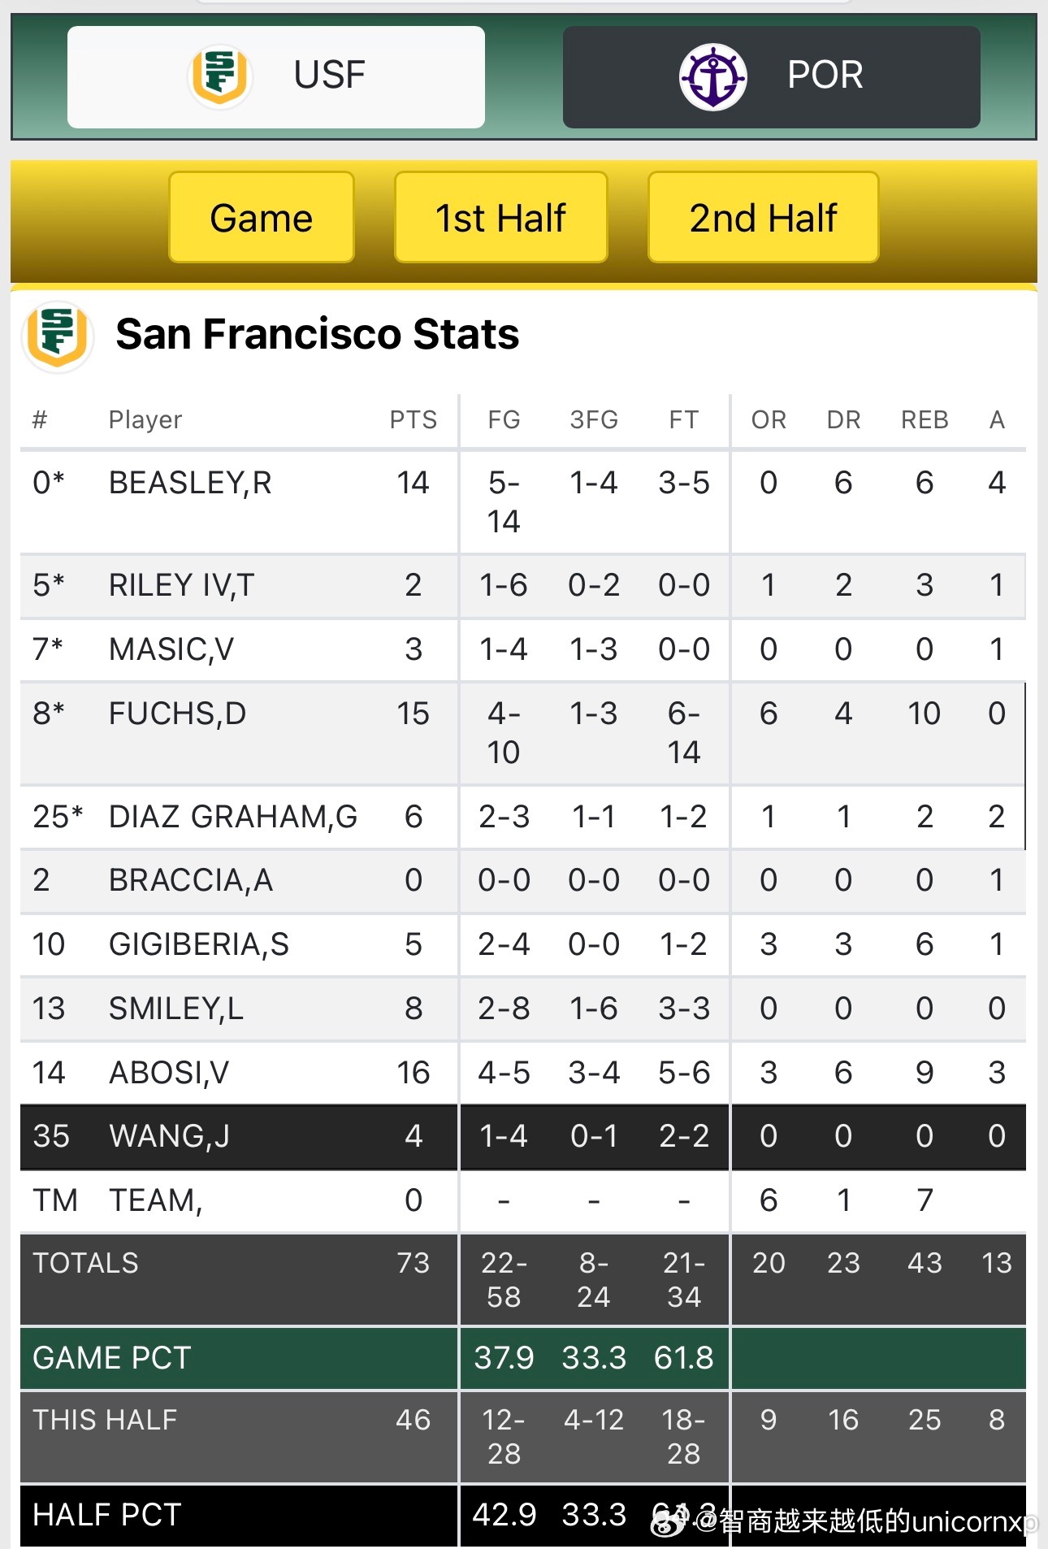Click player name ABOSI,V
Viewport: 1048px width, 1549px height.
pos(169,1073)
